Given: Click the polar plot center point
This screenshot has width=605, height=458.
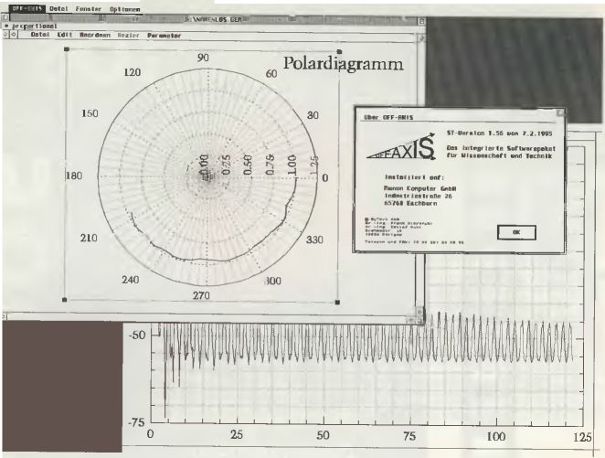Looking at the screenshot, I should [x=204, y=176].
